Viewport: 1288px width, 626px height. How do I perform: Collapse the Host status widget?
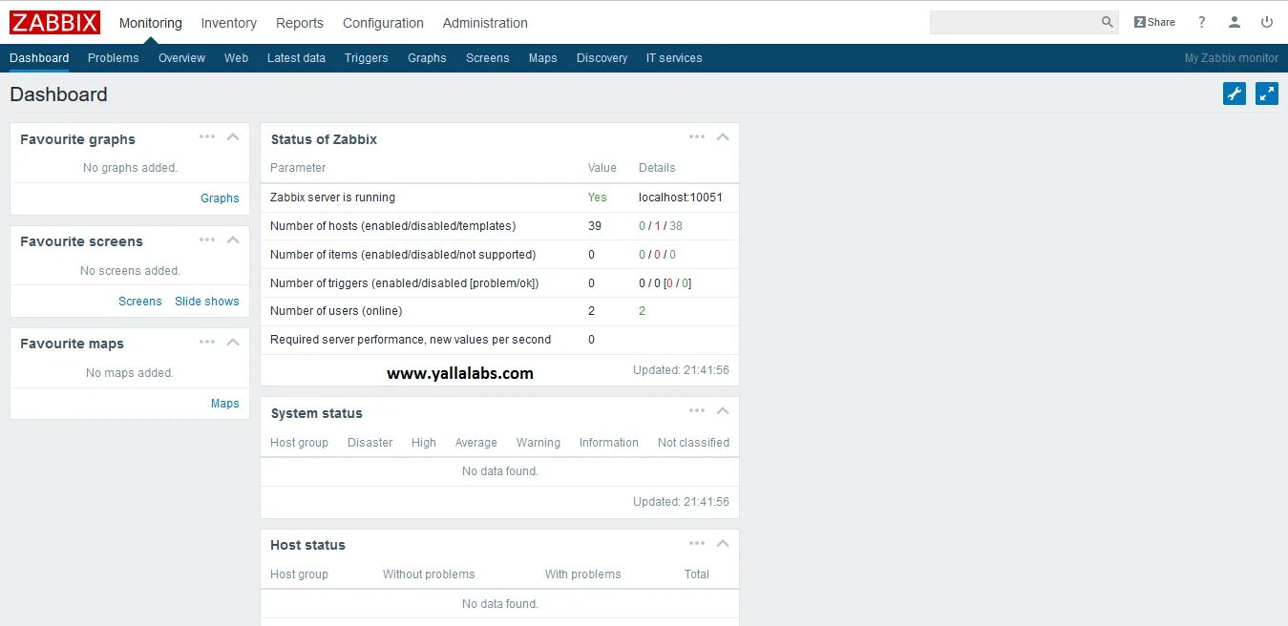723,543
